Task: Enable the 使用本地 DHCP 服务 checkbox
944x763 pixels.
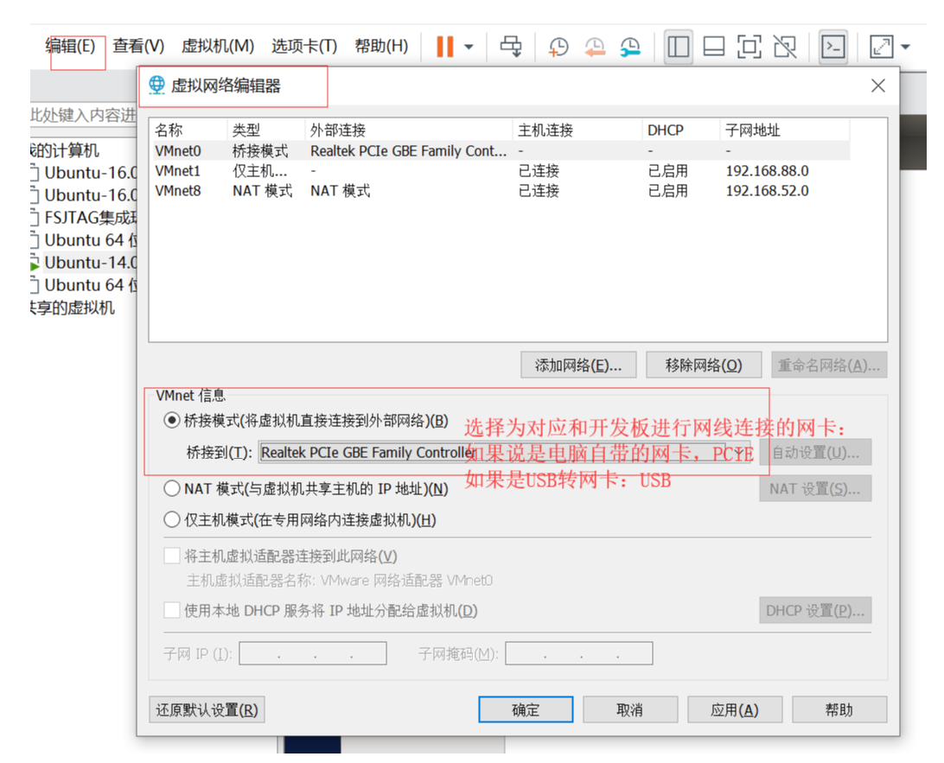Action: [x=171, y=610]
